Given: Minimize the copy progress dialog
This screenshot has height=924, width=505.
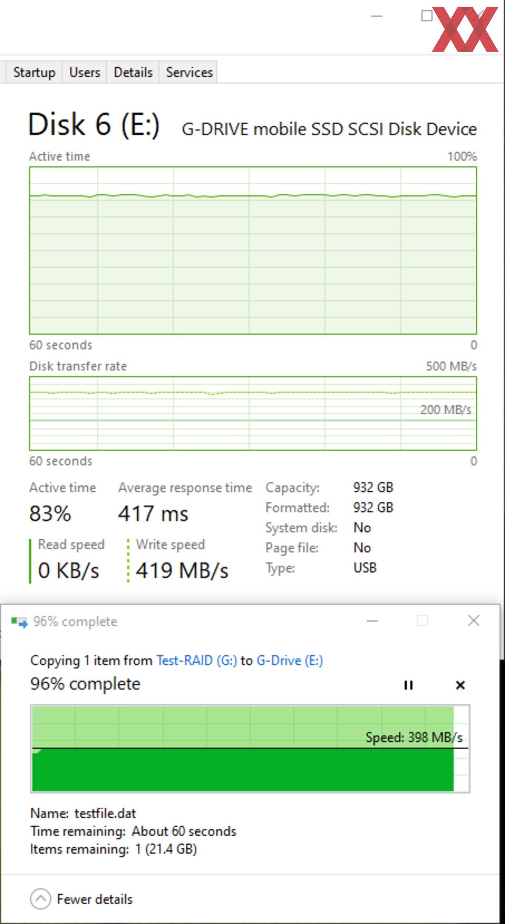Looking at the screenshot, I should (x=372, y=621).
